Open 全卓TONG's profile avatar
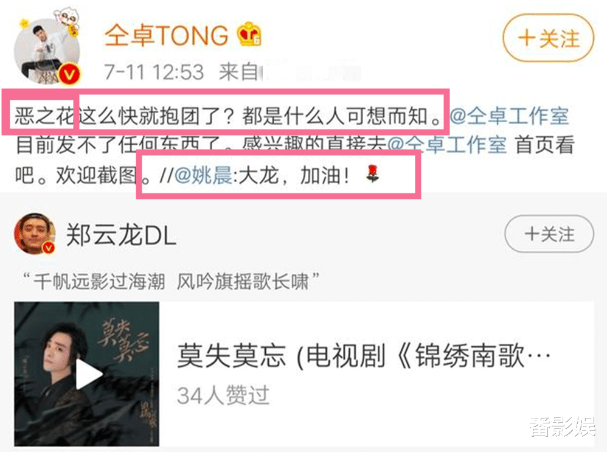Screen dimensions: 607x452 pos(47,52)
